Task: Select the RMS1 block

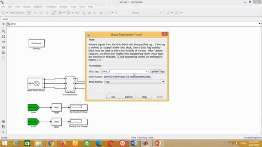Action: coord(56,122)
